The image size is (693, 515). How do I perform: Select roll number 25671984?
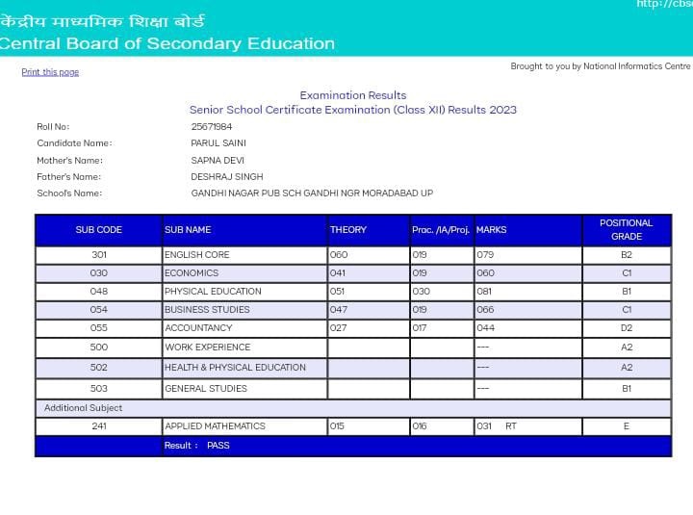[212, 126]
